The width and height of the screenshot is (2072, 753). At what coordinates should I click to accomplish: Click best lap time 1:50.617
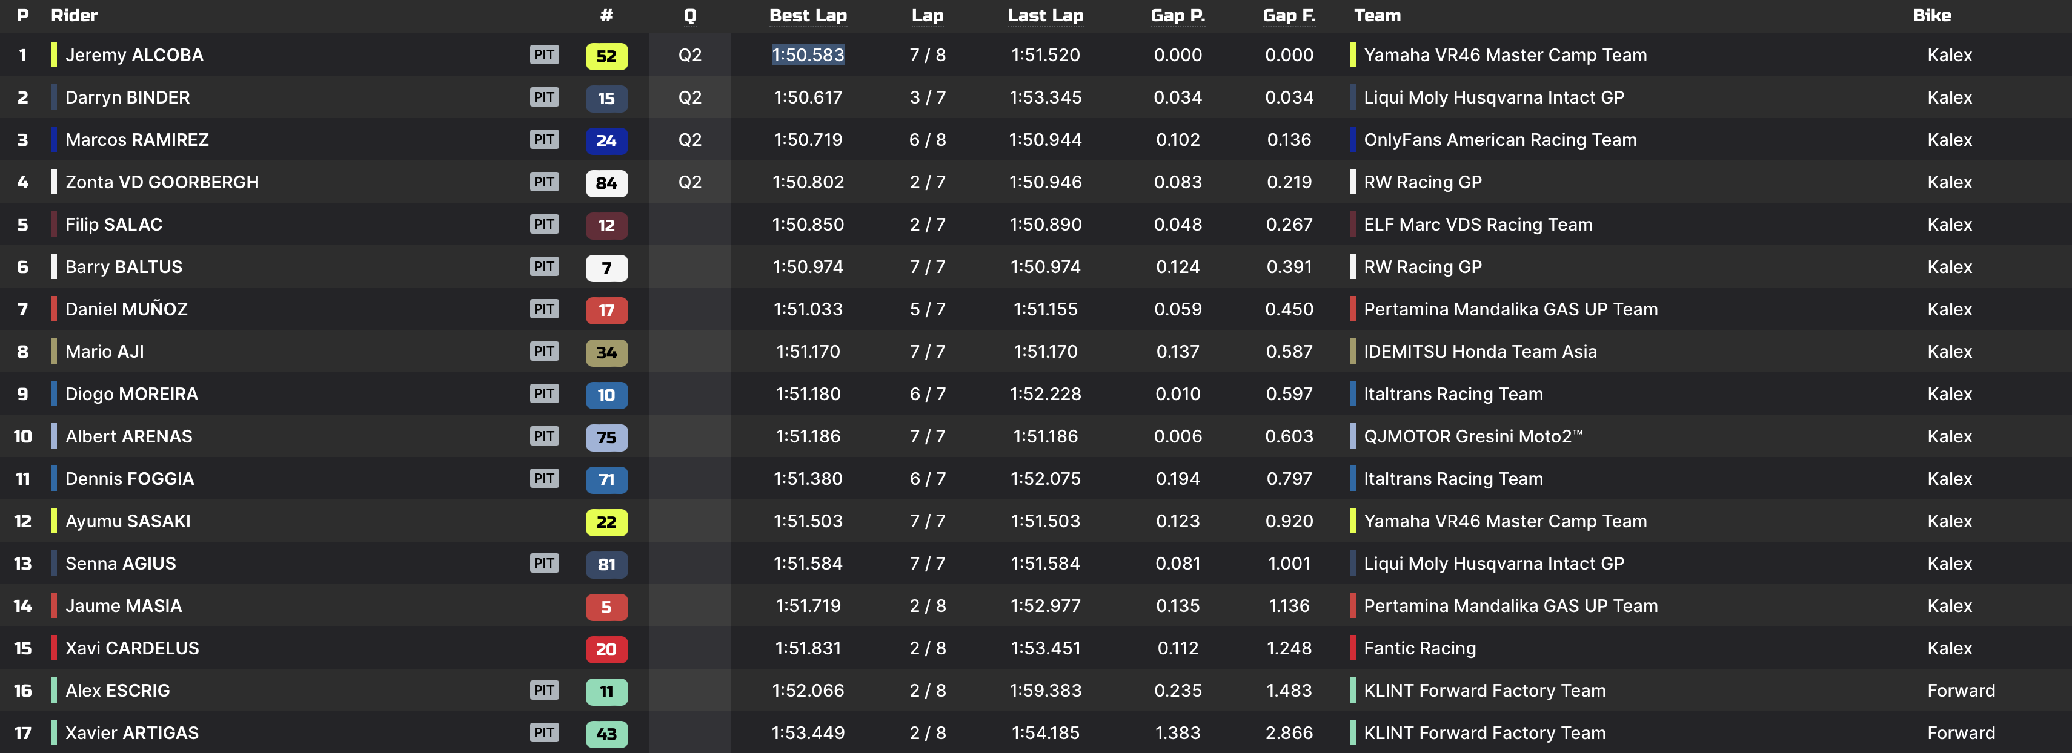pyautogui.click(x=808, y=97)
